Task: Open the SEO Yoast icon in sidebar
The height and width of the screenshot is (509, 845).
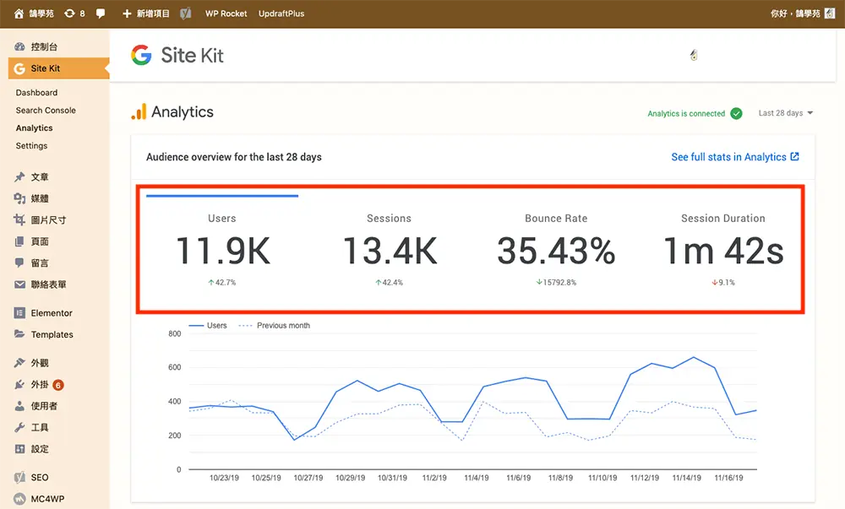Action: coord(20,477)
